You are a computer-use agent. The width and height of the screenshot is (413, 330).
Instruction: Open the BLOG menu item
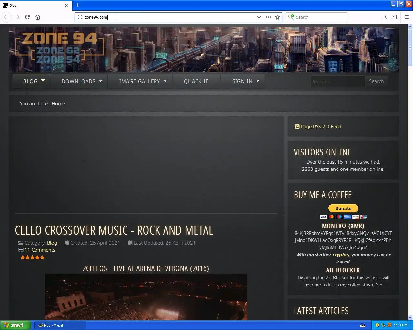(30, 81)
